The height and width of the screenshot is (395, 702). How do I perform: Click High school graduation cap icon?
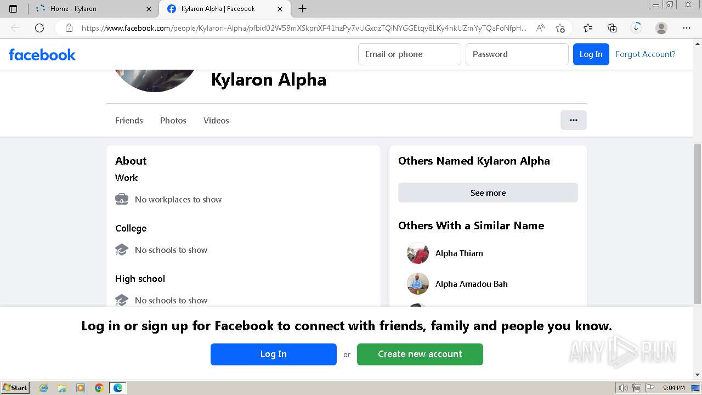(122, 300)
